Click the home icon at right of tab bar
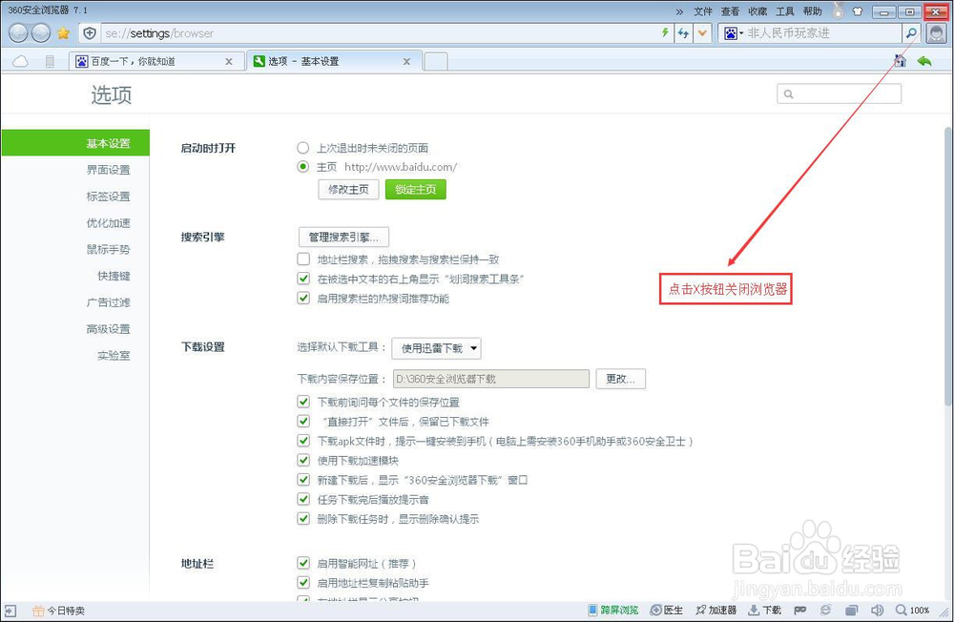Viewport: 954px width, 622px height. pos(900,61)
